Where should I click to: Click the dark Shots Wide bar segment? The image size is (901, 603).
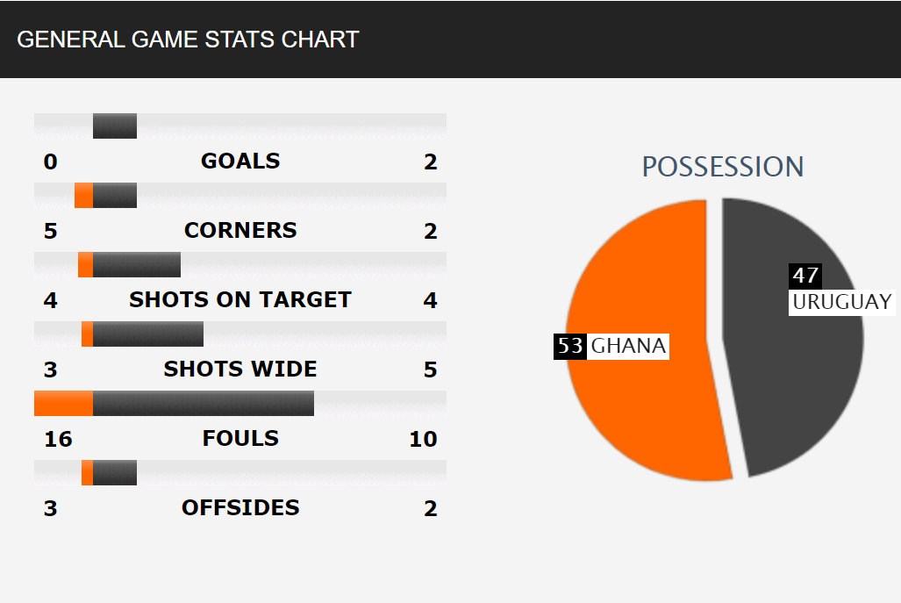(x=148, y=334)
